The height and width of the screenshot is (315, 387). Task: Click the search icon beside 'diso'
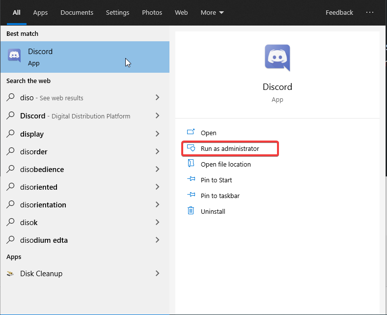pyautogui.click(x=10, y=97)
